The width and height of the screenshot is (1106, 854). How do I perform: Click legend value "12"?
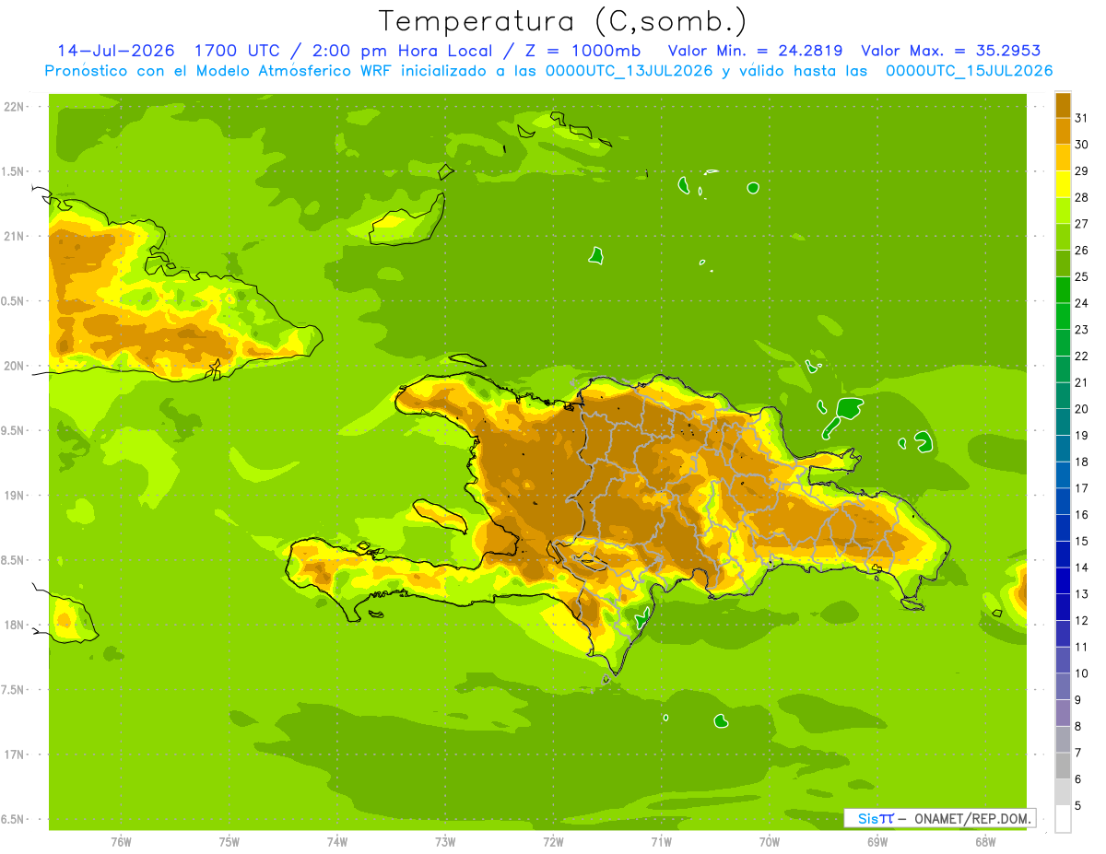(x=1081, y=620)
